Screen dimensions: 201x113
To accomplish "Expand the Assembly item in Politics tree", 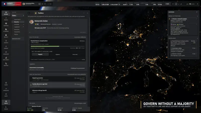I will (23, 24).
